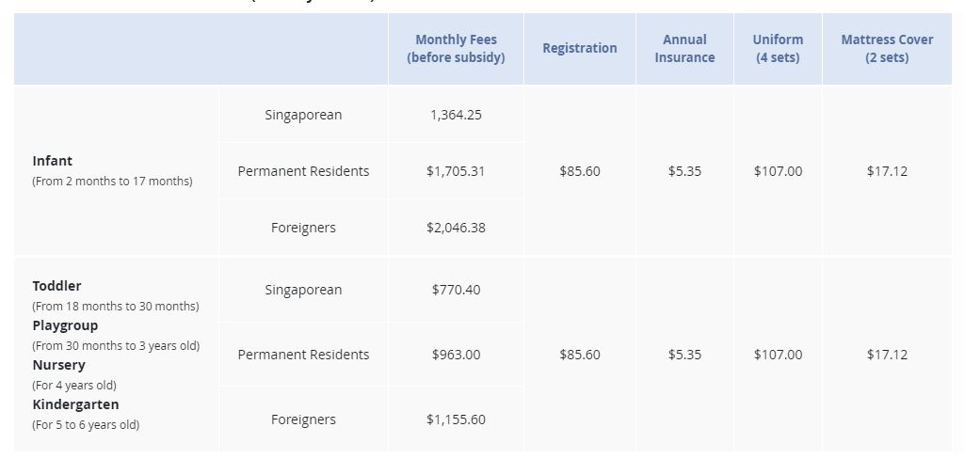Click the Nursery category label
The width and height of the screenshot is (964, 459).
point(58,365)
